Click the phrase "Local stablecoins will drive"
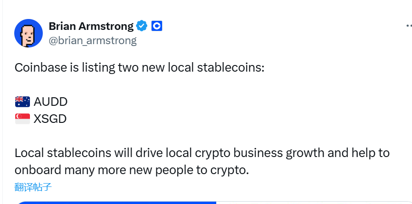Screen dimensions: 412x204 (x=86, y=153)
